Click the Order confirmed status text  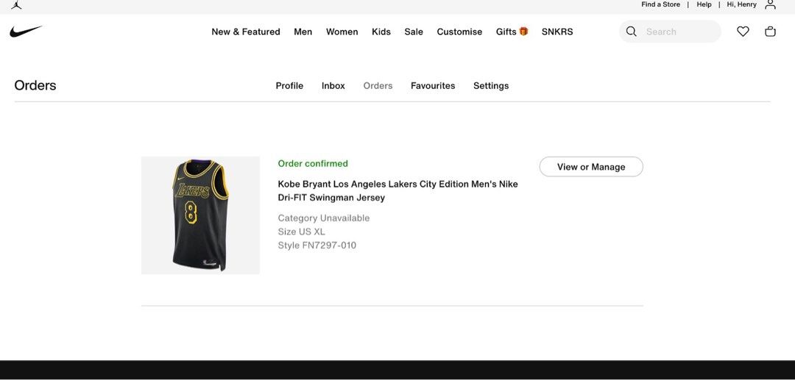pyautogui.click(x=313, y=163)
